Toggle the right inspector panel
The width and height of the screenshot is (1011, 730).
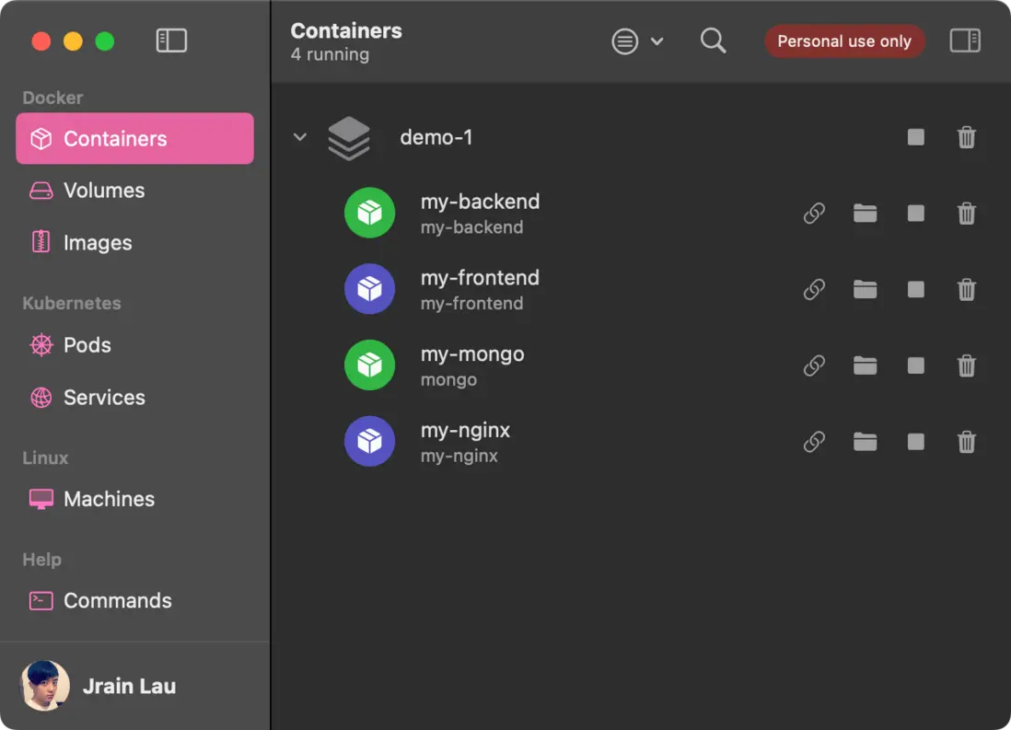964,41
